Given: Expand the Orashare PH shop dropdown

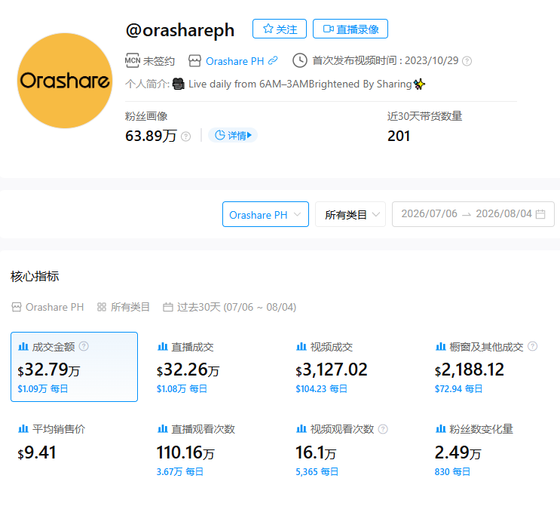Looking at the screenshot, I should coord(265,214).
